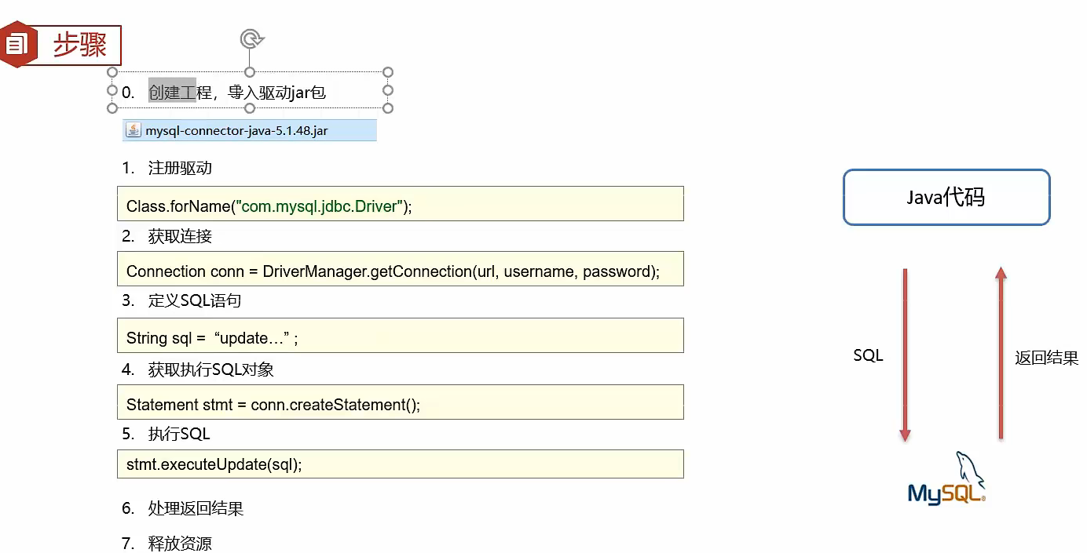Click the top-center resize handle of the selected text box
The width and height of the screenshot is (1087, 553).
(x=250, y=72)
